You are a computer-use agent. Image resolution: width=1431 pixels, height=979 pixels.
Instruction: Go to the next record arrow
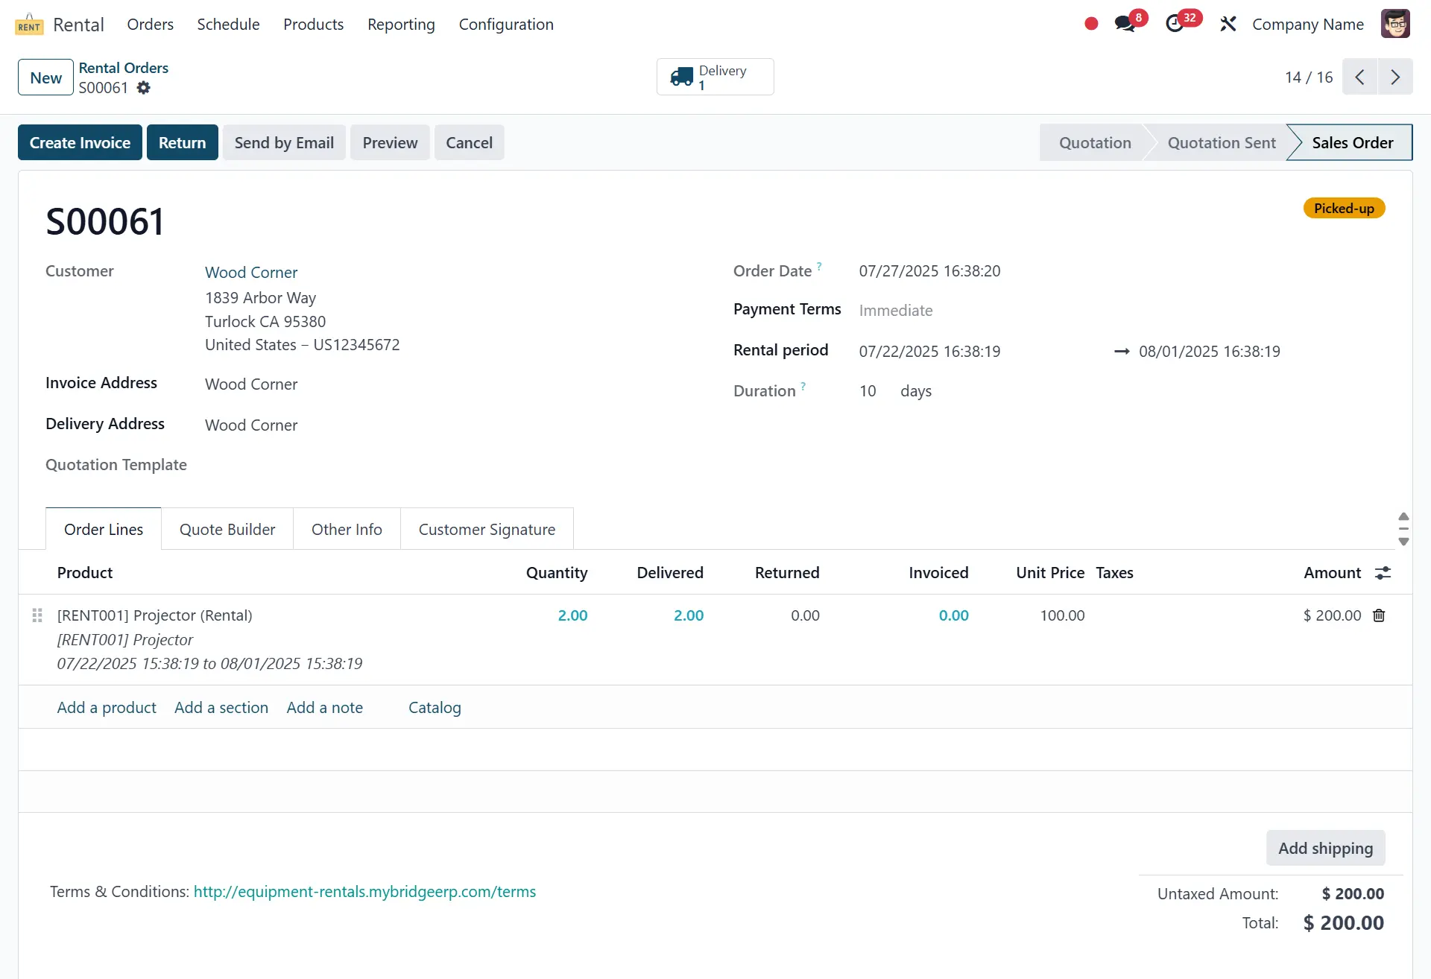pyautogui.click(x=1394, y=77)
